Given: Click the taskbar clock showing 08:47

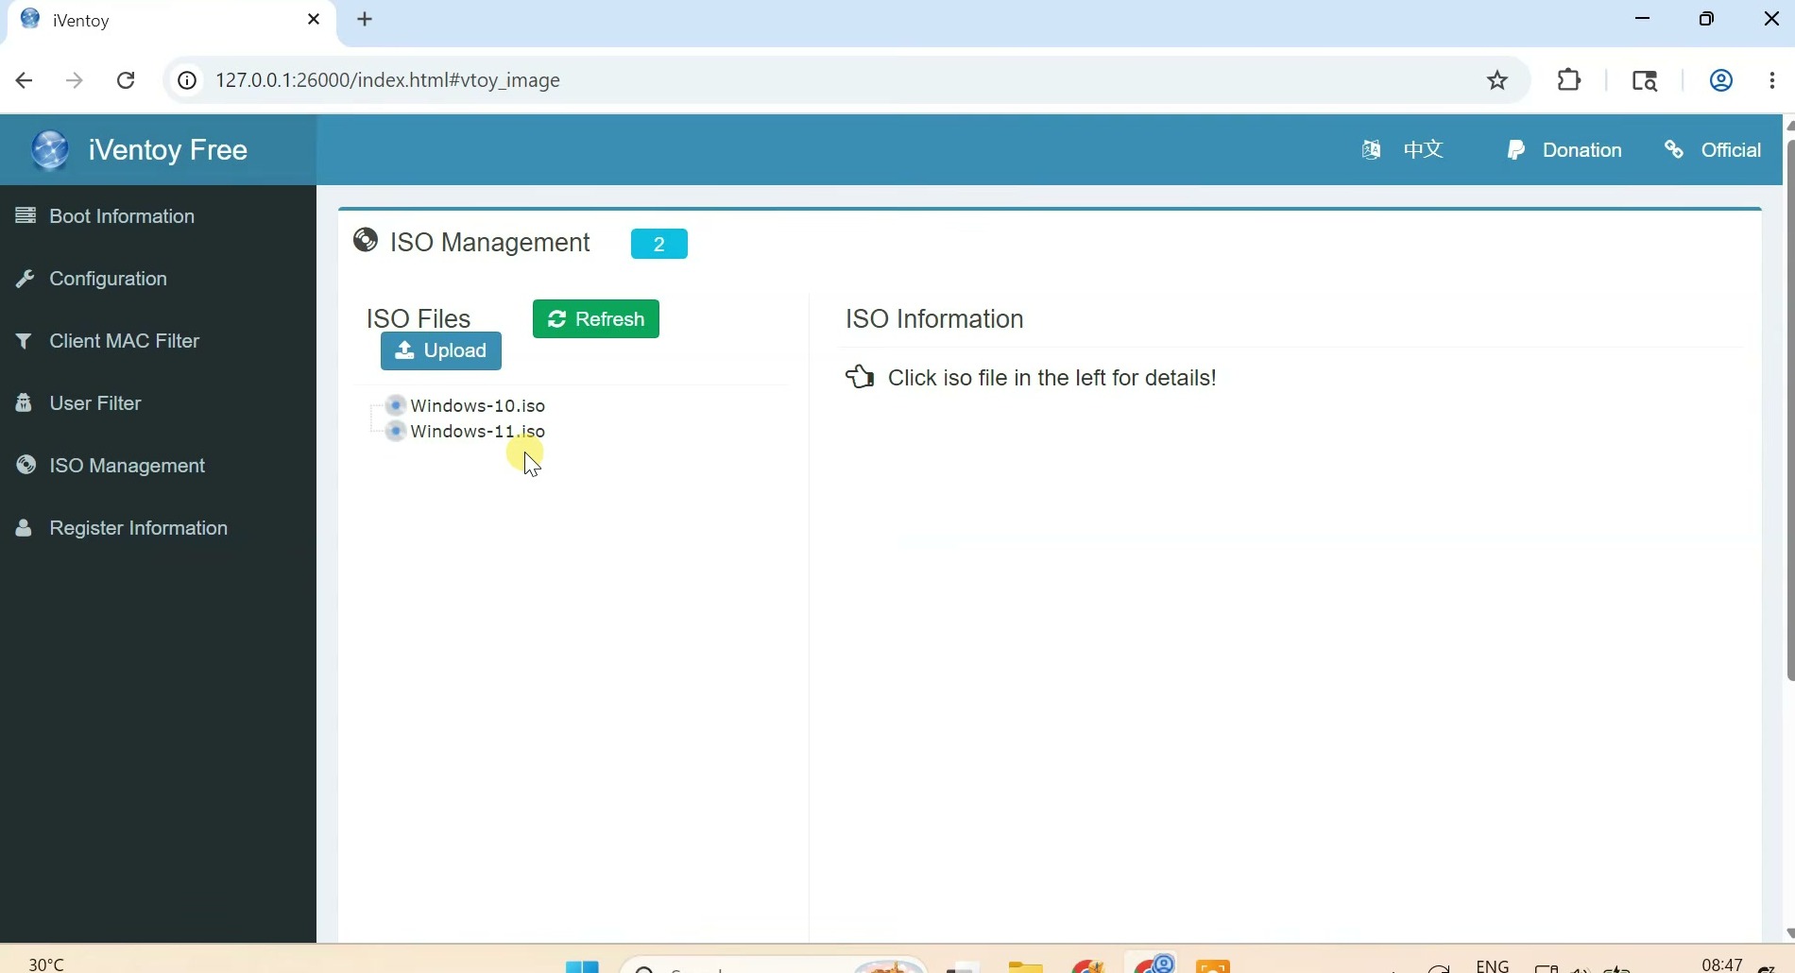Looking at the screenshot, I should [x=1721, y=964].
